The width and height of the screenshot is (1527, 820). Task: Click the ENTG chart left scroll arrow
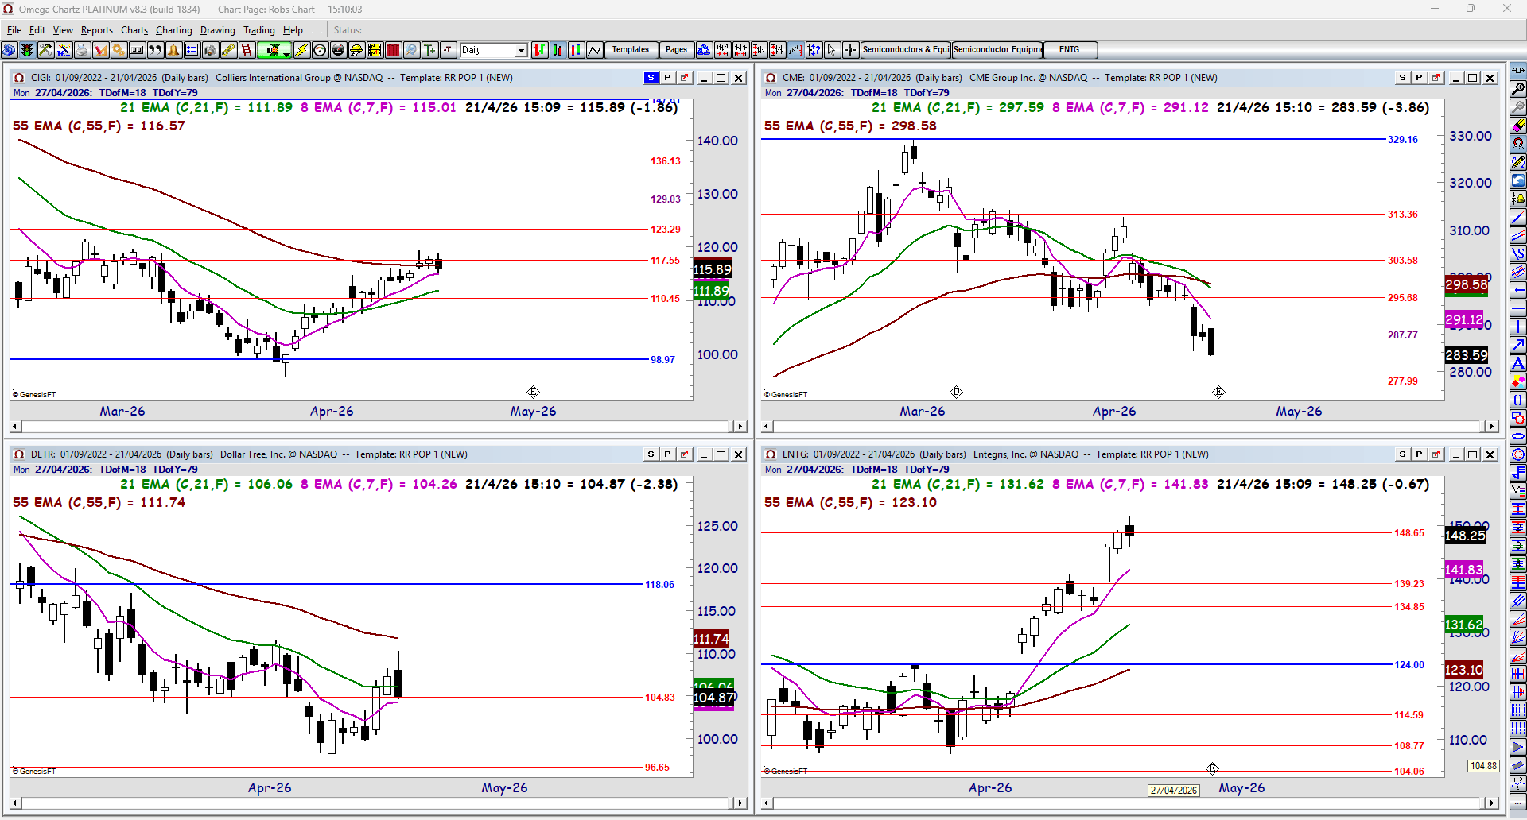(767, 803)
